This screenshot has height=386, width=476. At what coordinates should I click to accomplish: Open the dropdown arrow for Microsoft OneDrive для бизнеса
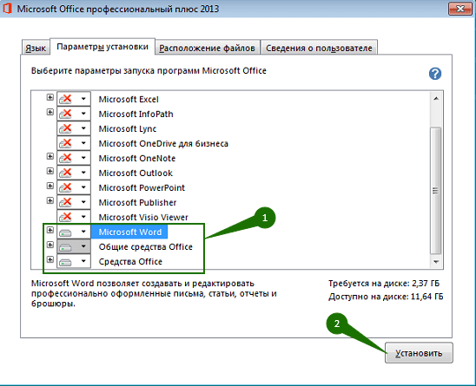coord(83,143)
